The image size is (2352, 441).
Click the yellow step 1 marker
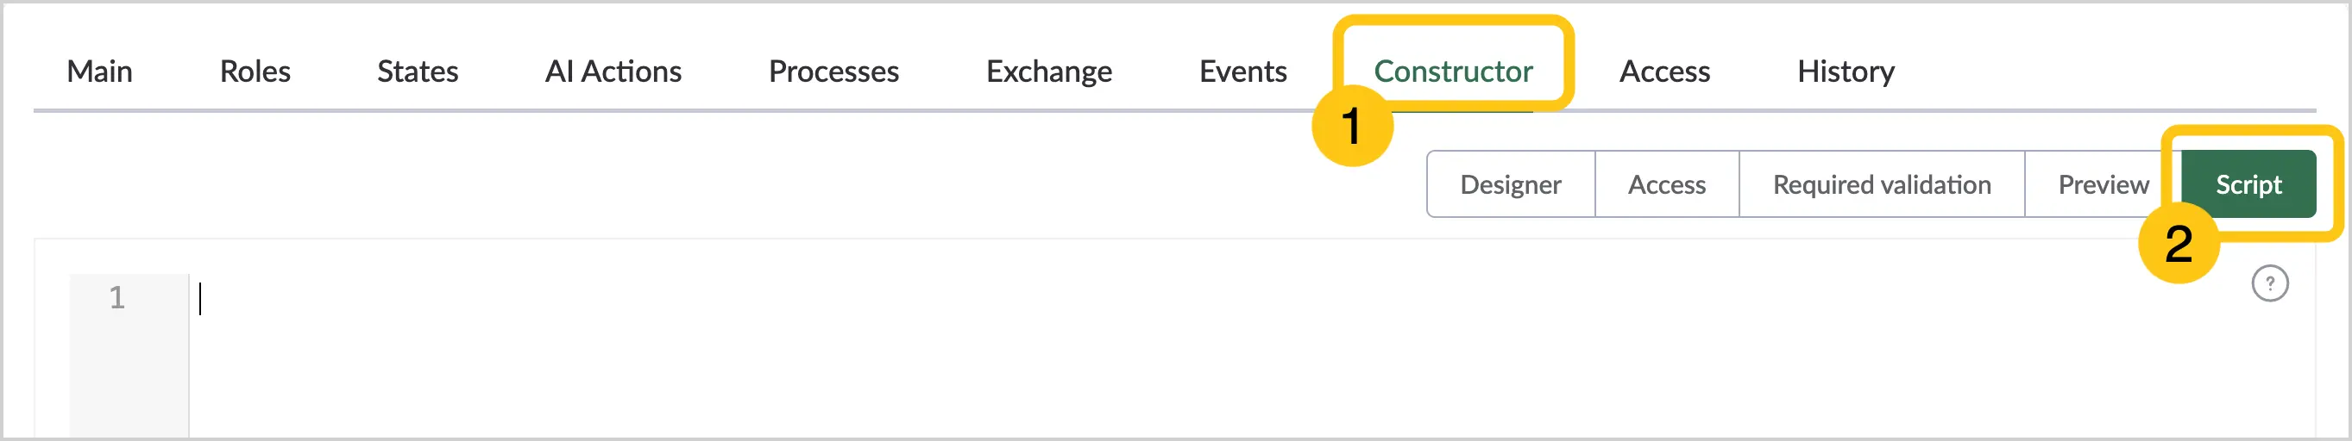point(1352,126)
